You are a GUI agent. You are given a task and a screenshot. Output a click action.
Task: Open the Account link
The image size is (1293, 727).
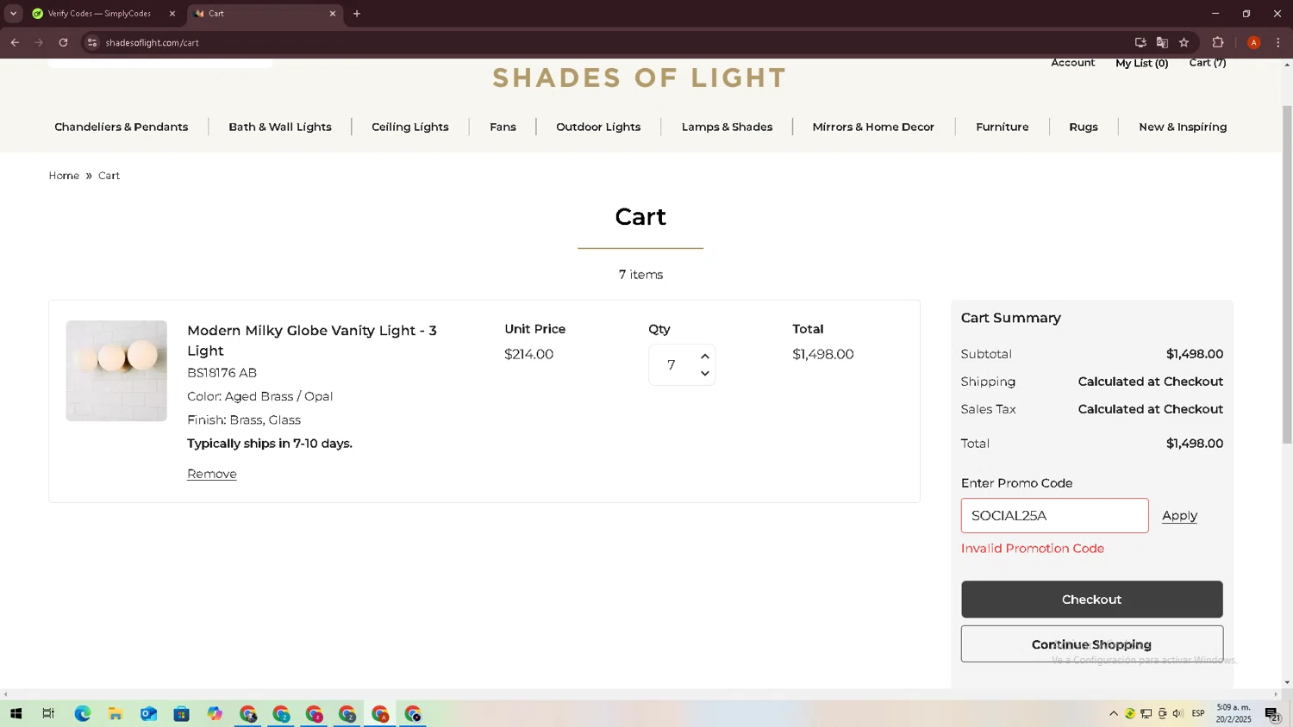pos(1072,62)
